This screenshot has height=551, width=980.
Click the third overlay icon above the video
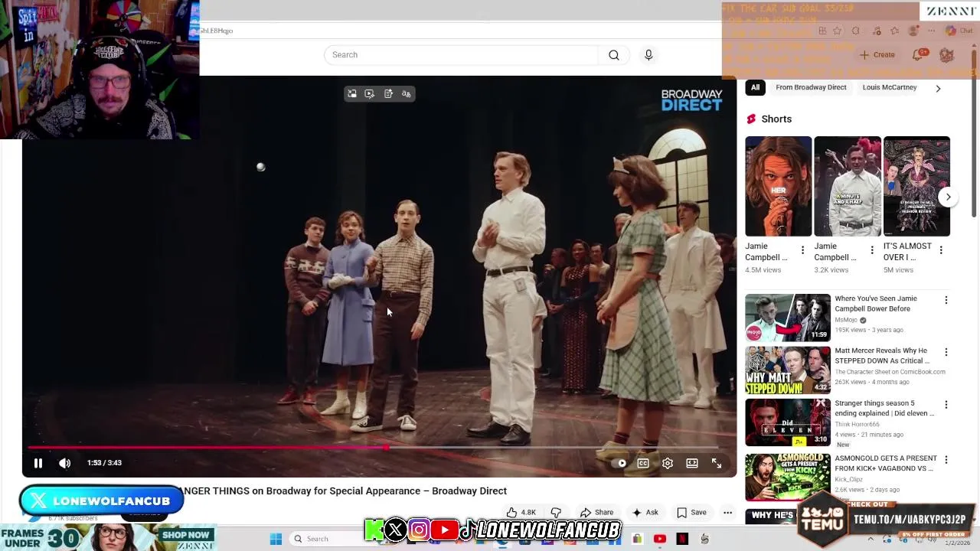point(388,93)
